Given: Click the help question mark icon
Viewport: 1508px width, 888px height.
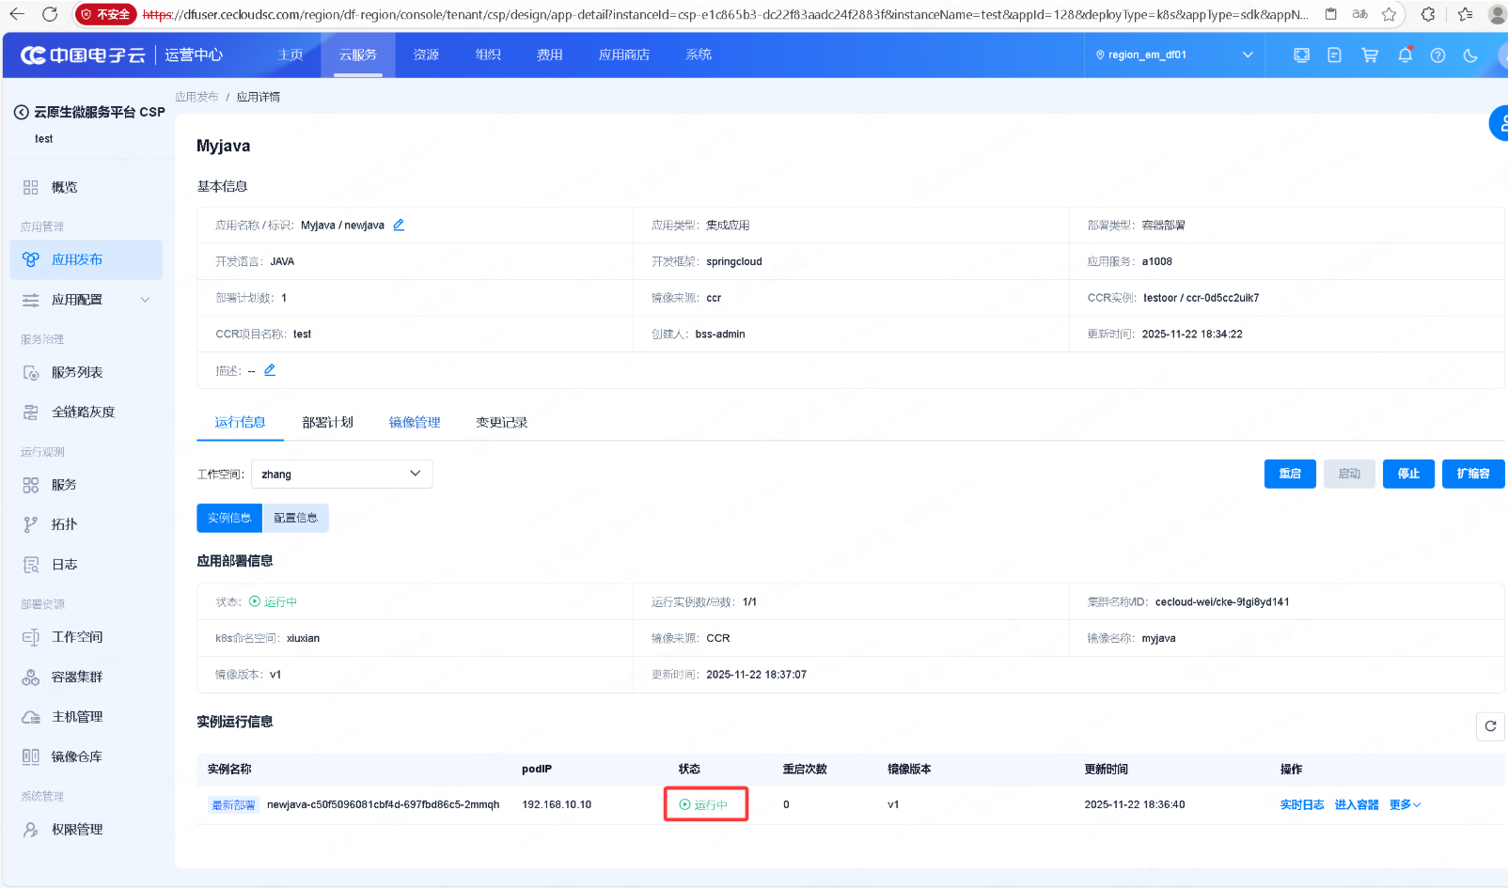Looking at the screenshot, I should [x=1437, y=55].
